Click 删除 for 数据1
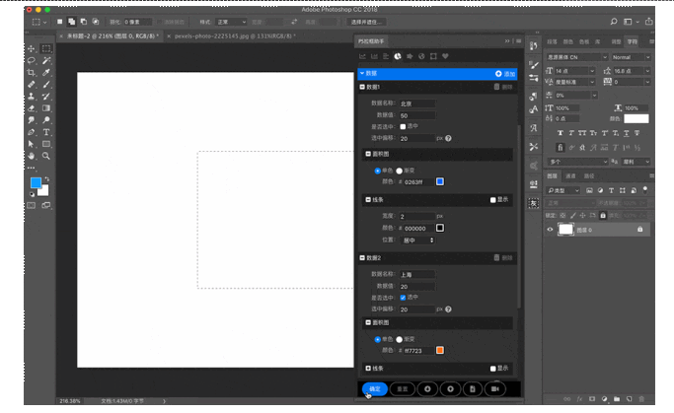Image resolution: width=674 pixels, height=413 pixels. [503, 87]
